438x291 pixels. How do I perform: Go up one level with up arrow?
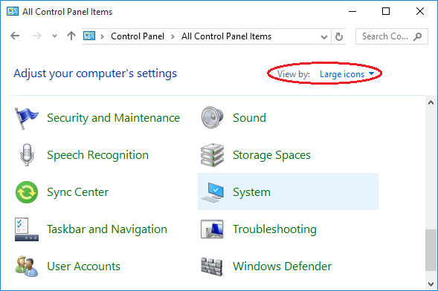point(71,36)
